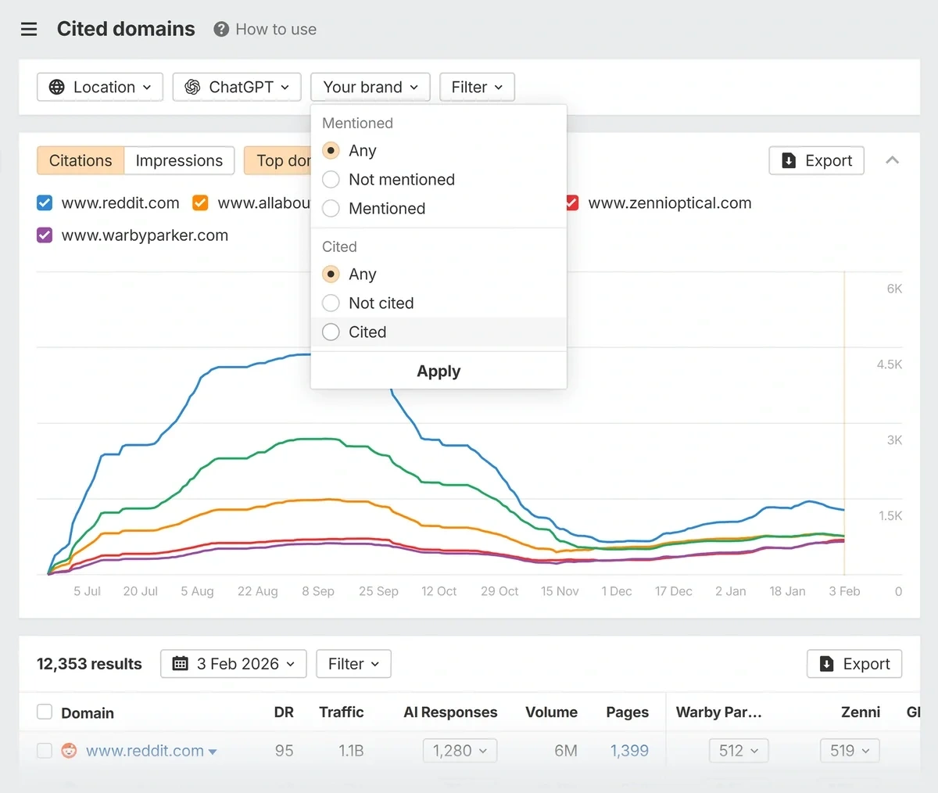Open the hamburger navigation menu
938x793 pixels.
[29, 29]
